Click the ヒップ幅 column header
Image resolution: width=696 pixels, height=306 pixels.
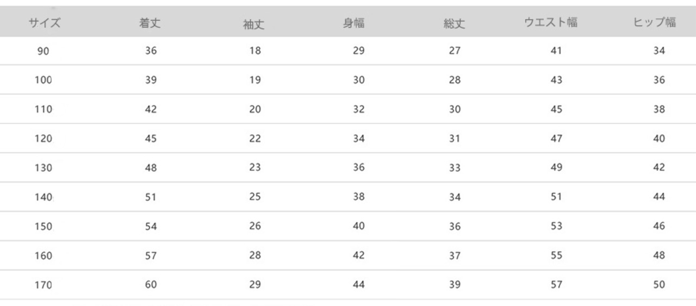coord(655,23)
